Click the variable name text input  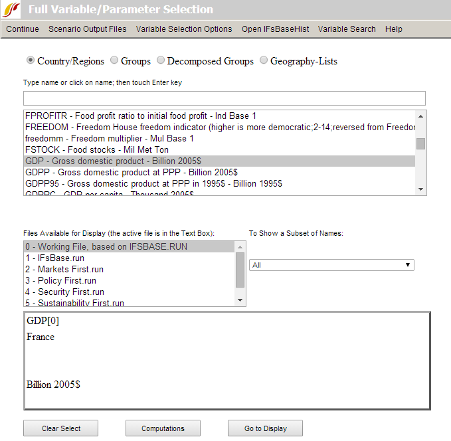coord(224,98)
